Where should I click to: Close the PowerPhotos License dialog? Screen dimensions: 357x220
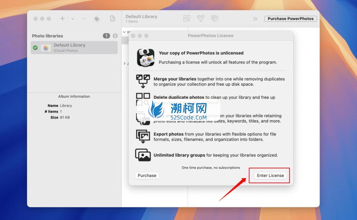[133, 36]
